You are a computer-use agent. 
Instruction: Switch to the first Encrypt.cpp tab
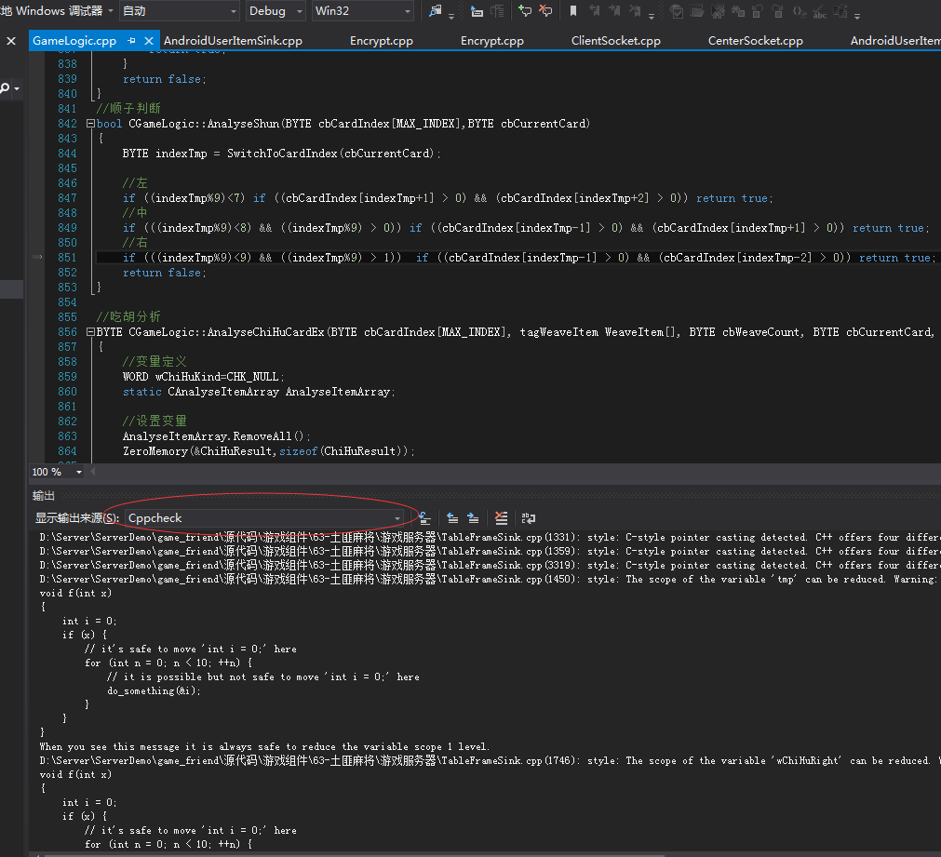pyautogui.click(x=381, y=40)
